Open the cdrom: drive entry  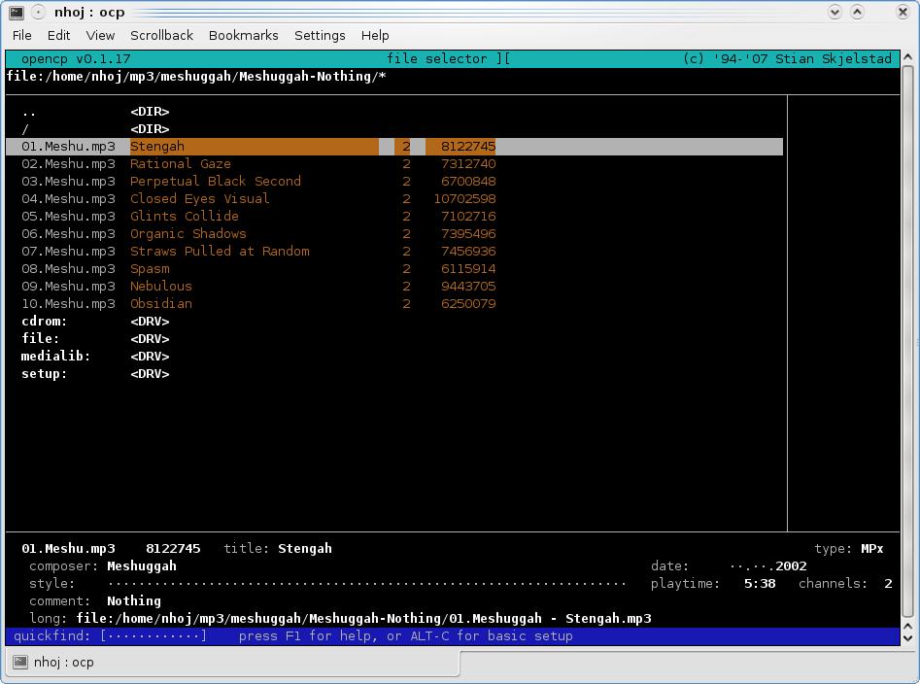tap(45, 322)
